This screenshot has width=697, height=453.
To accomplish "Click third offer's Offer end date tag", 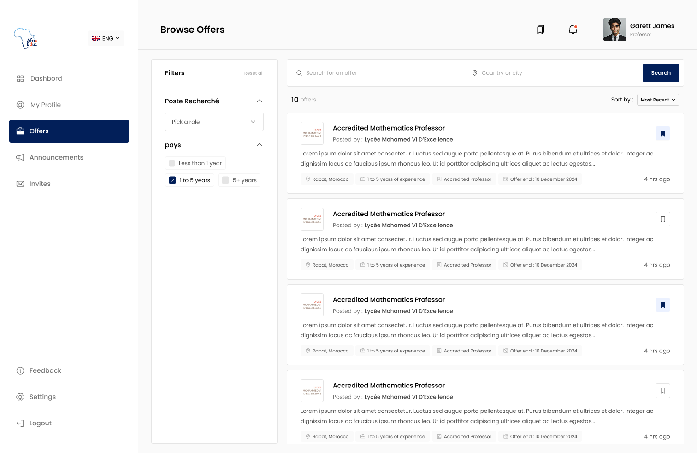I will click(540, 351).
